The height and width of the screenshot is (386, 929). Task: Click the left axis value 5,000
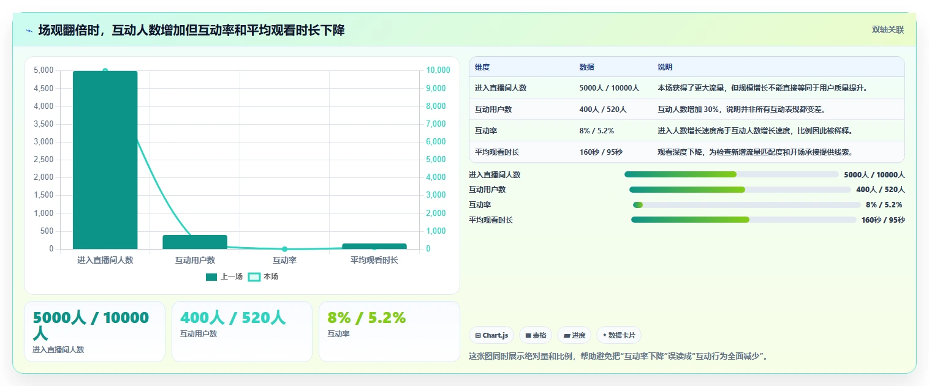(x=43, y=70)
